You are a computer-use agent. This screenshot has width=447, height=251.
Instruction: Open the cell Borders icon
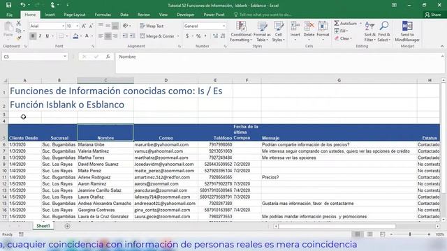pyautogui.click(x=61, y=36)
